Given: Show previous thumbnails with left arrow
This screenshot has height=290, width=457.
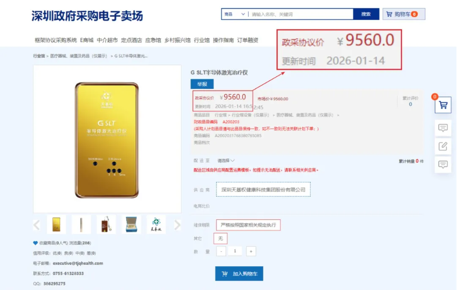Looking at the screenshot, I should [37, 225].
